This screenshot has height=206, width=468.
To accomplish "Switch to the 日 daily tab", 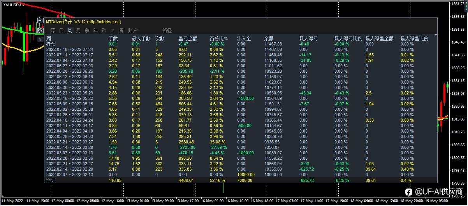I will 61,30.
